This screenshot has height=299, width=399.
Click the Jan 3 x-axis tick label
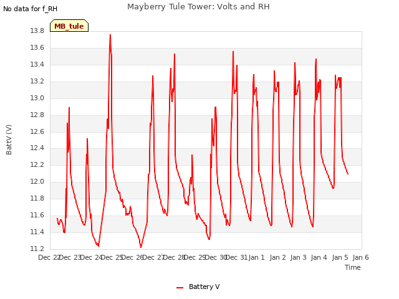[298, 257]
